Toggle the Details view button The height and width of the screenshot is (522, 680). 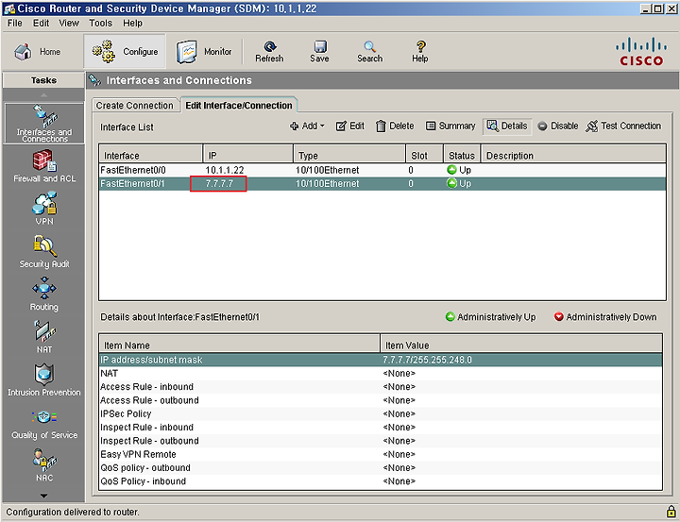[x=507, y=126]
